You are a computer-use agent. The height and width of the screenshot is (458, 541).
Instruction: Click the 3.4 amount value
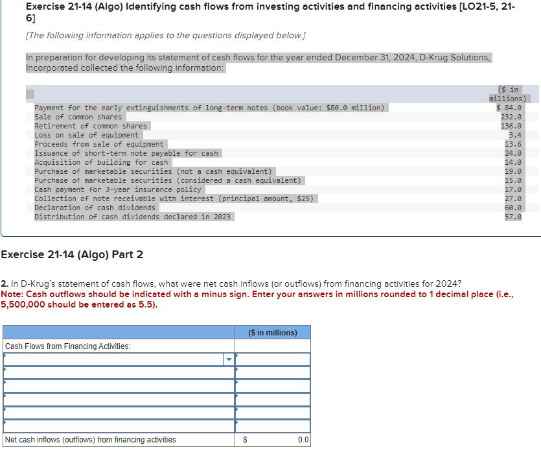(x=515, y=135)
